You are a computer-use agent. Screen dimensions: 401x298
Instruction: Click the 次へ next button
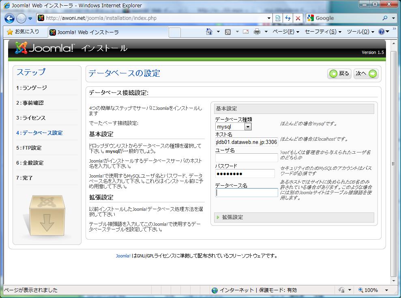pyautogui.click(x=366, y=74)
